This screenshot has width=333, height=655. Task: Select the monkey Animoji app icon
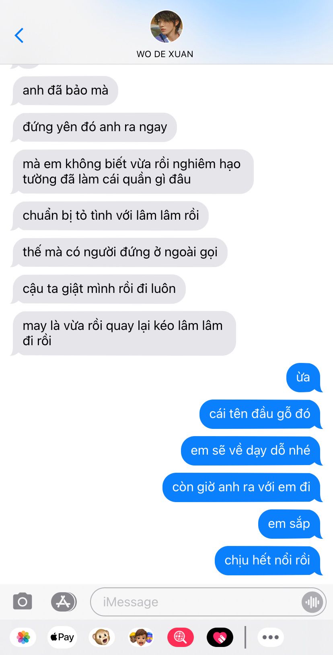[101, 637]
